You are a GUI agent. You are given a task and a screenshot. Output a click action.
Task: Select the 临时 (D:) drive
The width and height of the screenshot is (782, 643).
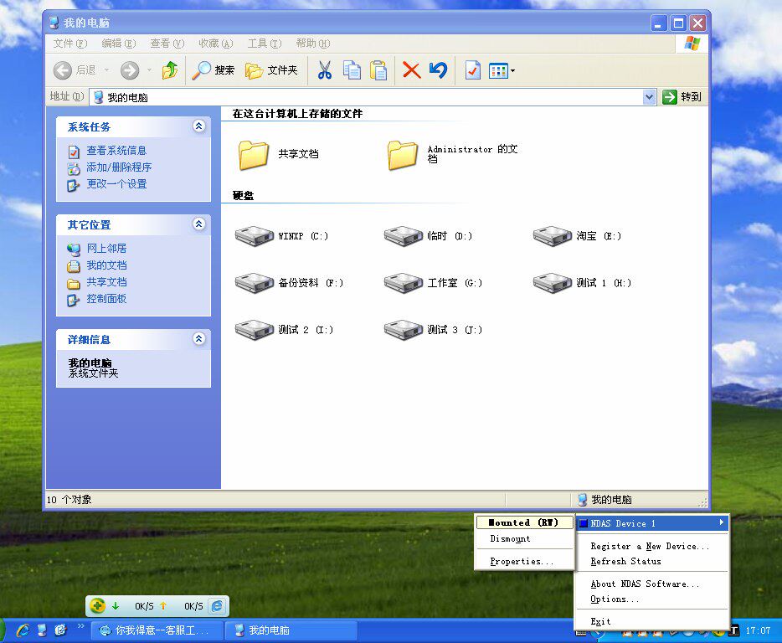pyautogui.click(x=404, y=236)
